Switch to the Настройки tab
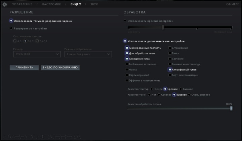This screenshot has width=242, height=141. (x=52, y=4)
